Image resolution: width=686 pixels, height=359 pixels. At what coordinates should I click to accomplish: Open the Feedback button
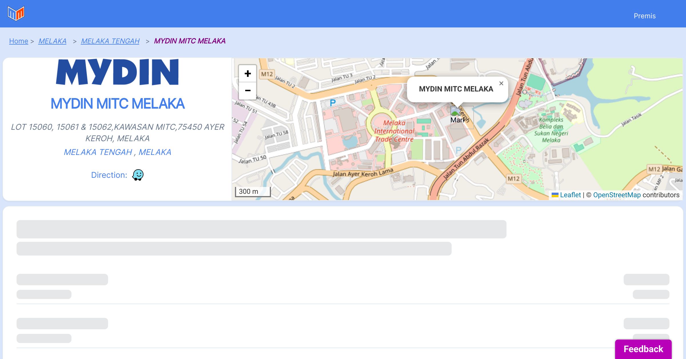click(643, 349)
